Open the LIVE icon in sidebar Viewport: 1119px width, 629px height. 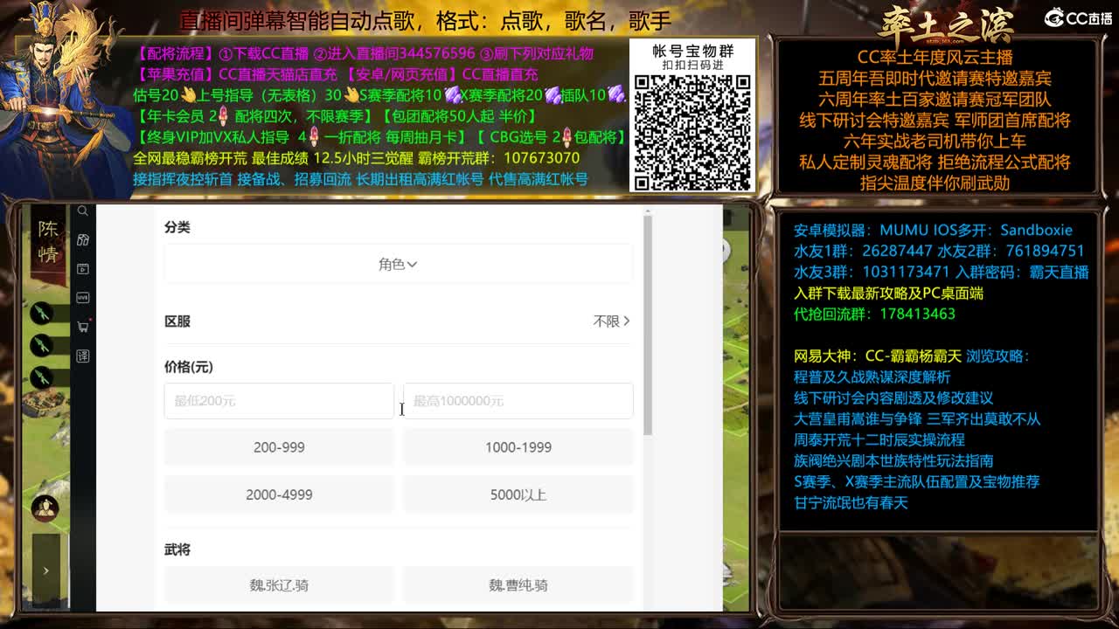[83, 298]
